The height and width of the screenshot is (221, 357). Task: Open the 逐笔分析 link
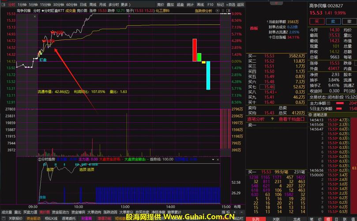[x=256, y=119]
